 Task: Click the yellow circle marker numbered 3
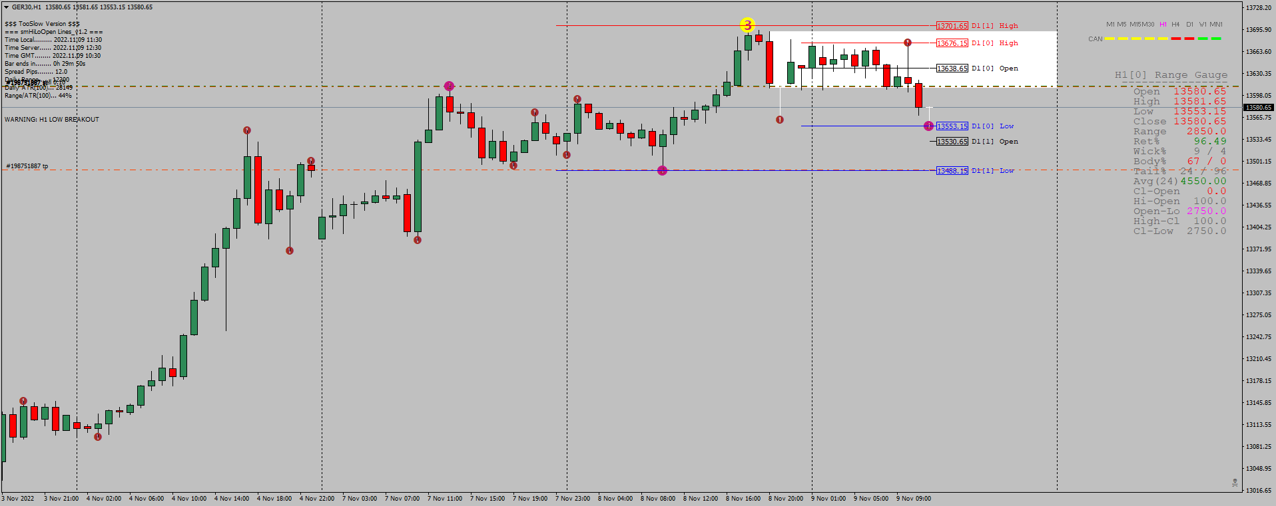747,25
